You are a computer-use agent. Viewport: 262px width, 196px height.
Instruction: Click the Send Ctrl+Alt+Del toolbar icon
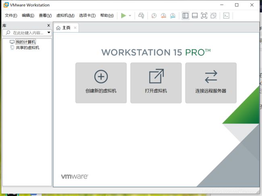[x=141, y=16]
